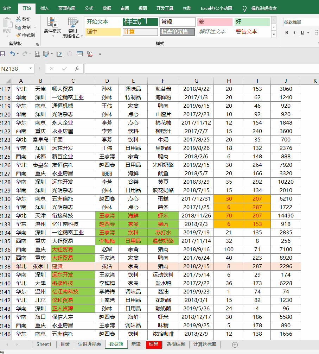Toggle Bold formatting

[x=287, y=33]
